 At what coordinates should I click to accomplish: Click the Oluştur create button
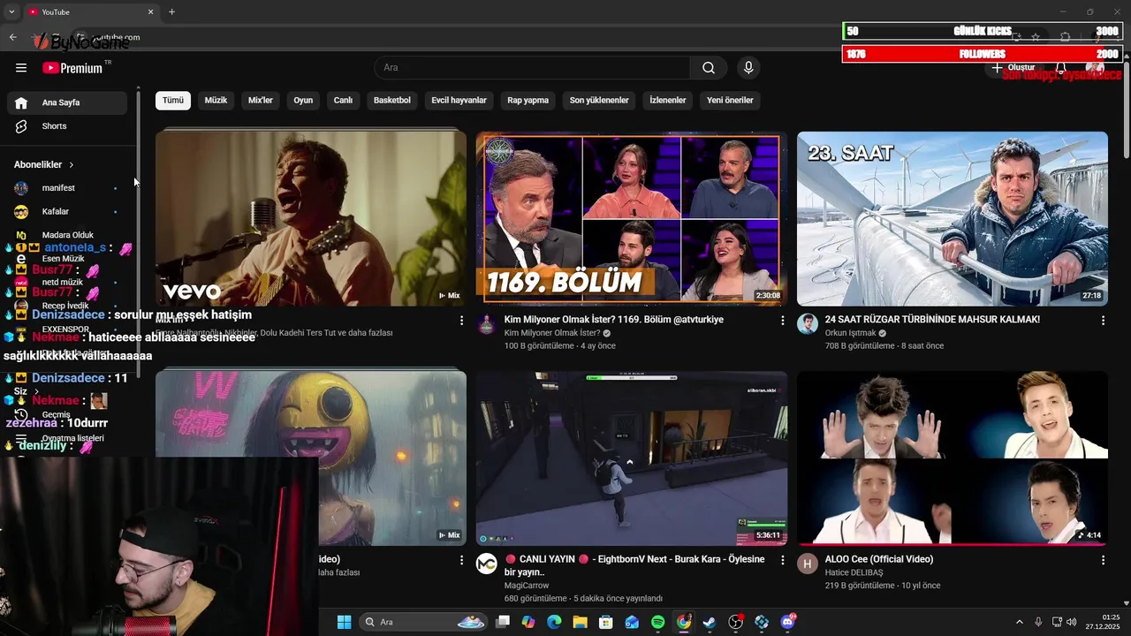click(x=1013, y=68)
